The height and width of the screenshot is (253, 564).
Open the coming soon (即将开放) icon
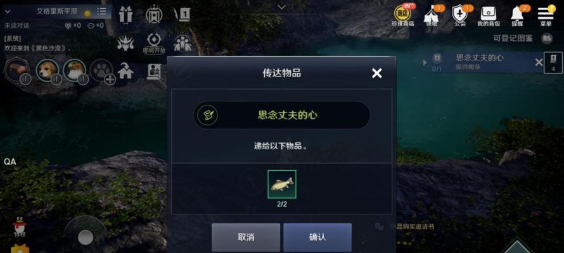coord(155,44)
